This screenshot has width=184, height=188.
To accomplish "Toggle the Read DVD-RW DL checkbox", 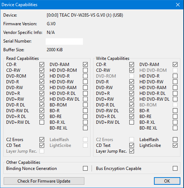I will coord(42,111).
